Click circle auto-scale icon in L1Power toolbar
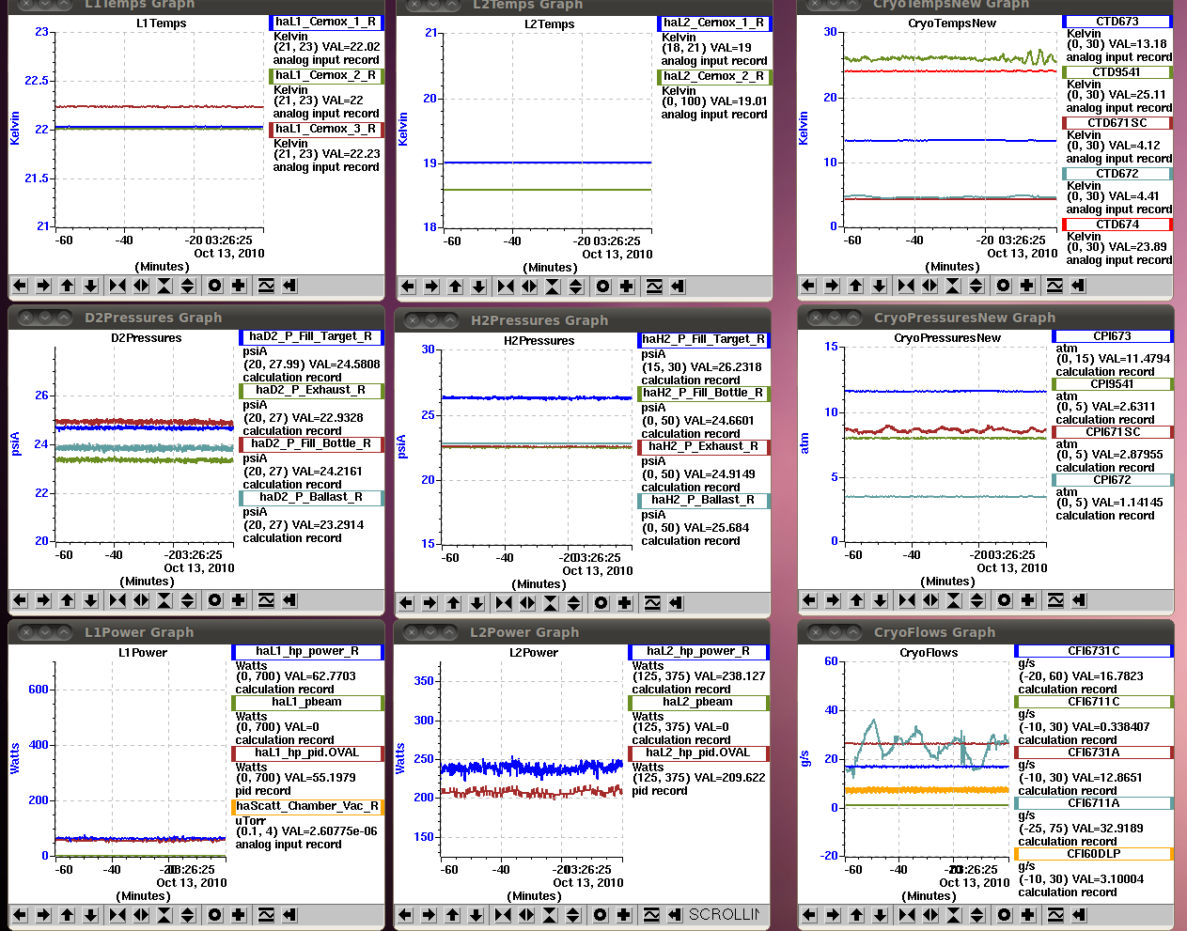Screen dimensions: 1187x931 pos(215,915)
